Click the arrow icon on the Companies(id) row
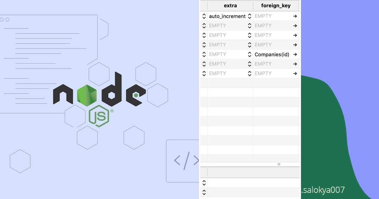Screen dimensions: 379x199 tap(295, 54)
